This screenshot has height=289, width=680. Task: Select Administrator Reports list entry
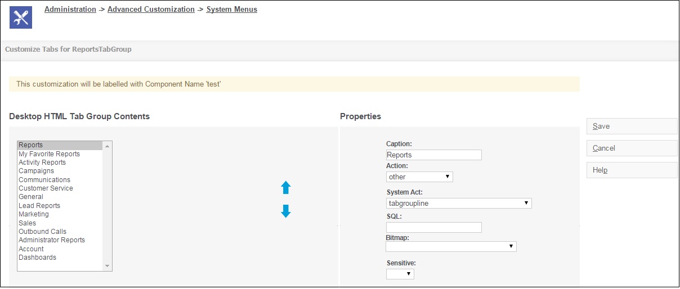[52, 240]
